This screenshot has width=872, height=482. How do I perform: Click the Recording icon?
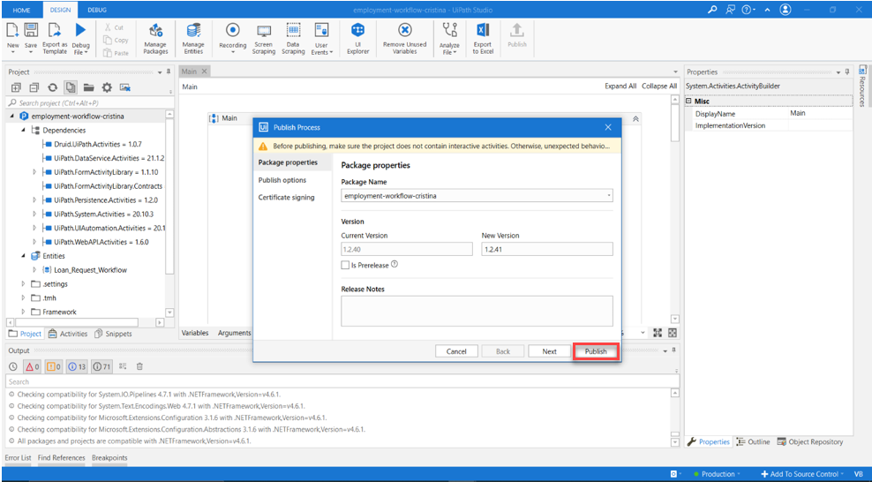pyautogui.click(x=232, y=30)
